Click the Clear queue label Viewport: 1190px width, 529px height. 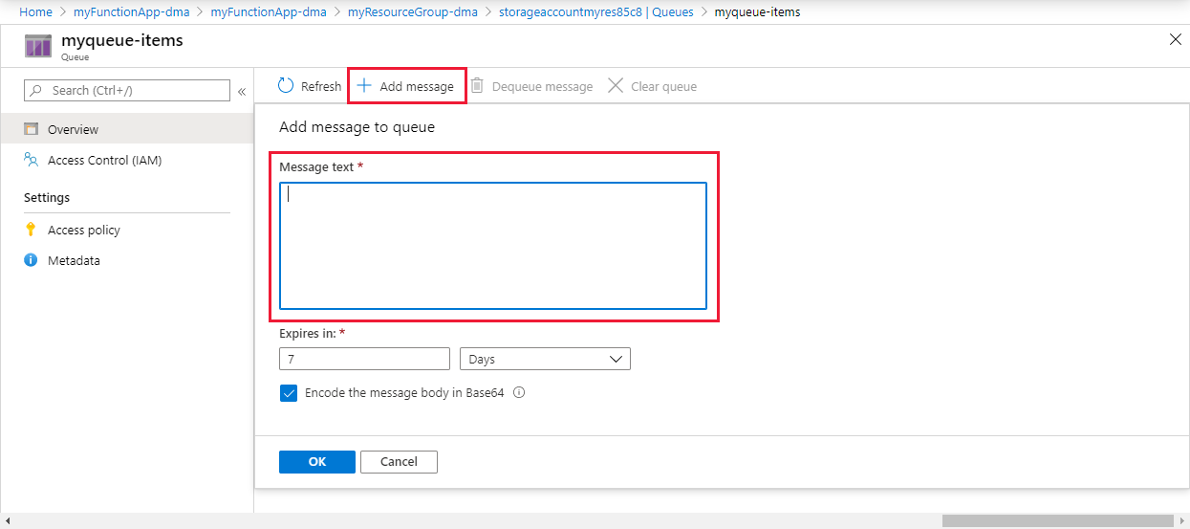pyautogui.click(x=663, y=87)
